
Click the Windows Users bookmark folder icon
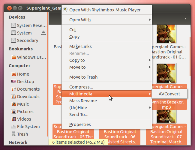(x=13, y=57)
